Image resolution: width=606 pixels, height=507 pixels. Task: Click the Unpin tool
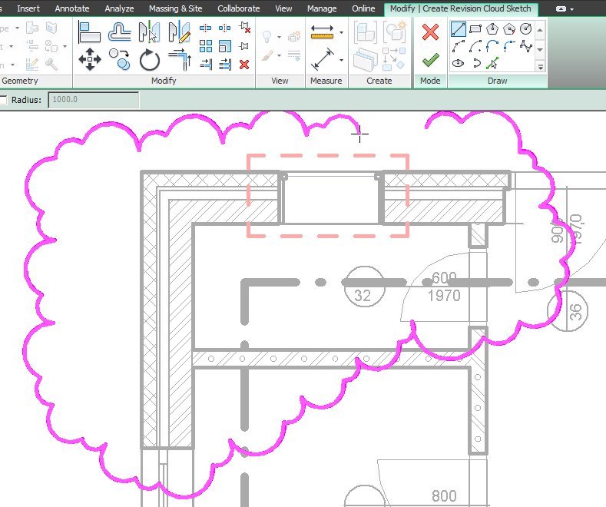[244, 27]
